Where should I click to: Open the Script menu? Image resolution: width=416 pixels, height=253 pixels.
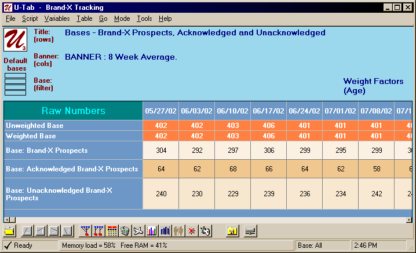(30, 19)
